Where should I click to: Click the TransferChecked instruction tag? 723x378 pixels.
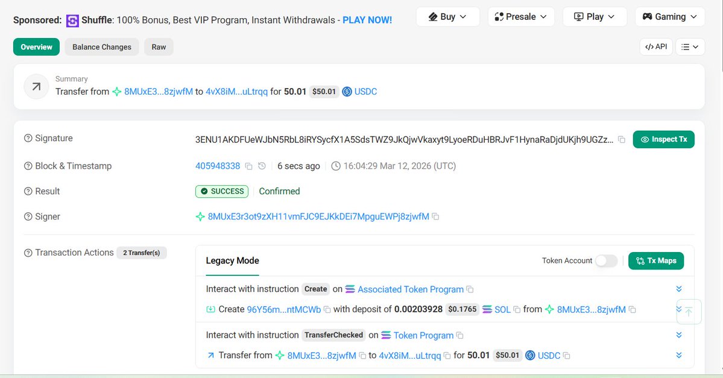click(334, 335)
